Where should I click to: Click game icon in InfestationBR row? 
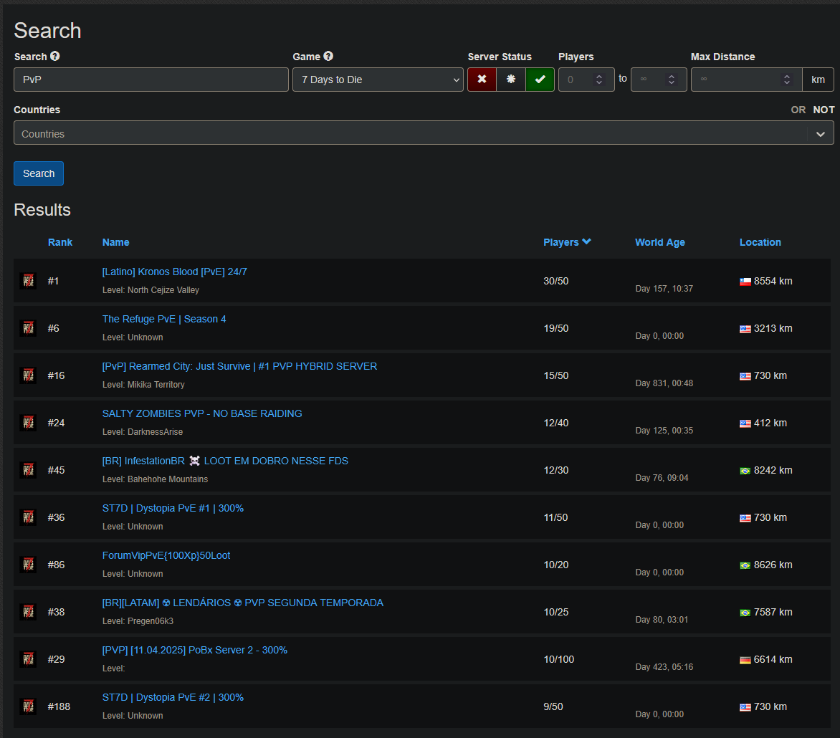29,470
